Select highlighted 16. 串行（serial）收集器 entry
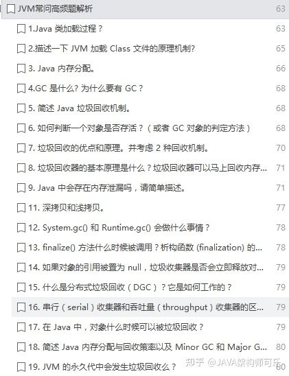Viewport: 289px width, 376px height. [150, 307]
